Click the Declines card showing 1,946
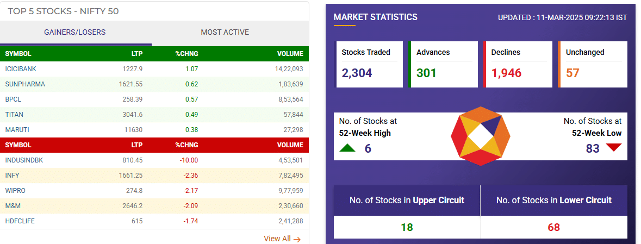 coord(518,64)
